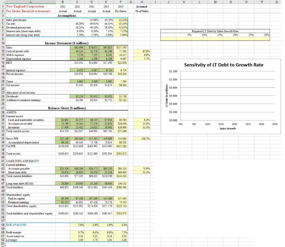This screenshot has width=285, height=247.
Task: Select the 30% growth rate table header
Action: 262,35
